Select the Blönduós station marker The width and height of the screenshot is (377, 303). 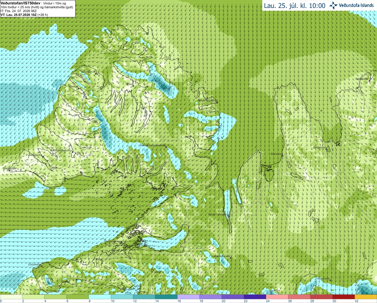point(282,156)
